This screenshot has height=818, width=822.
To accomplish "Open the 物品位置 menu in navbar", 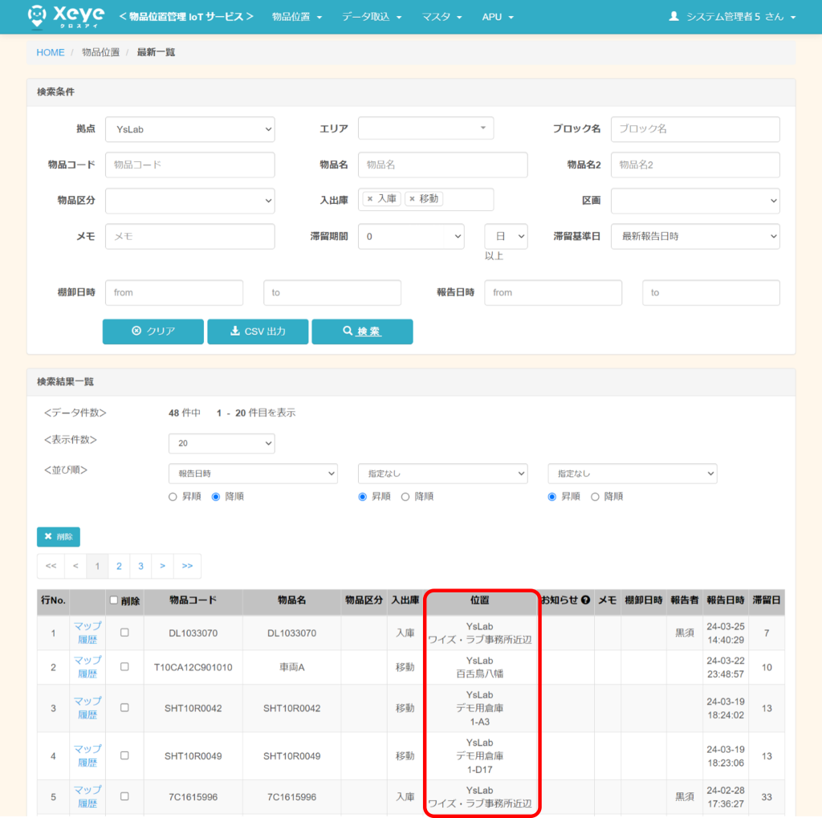I will [296, 17].
